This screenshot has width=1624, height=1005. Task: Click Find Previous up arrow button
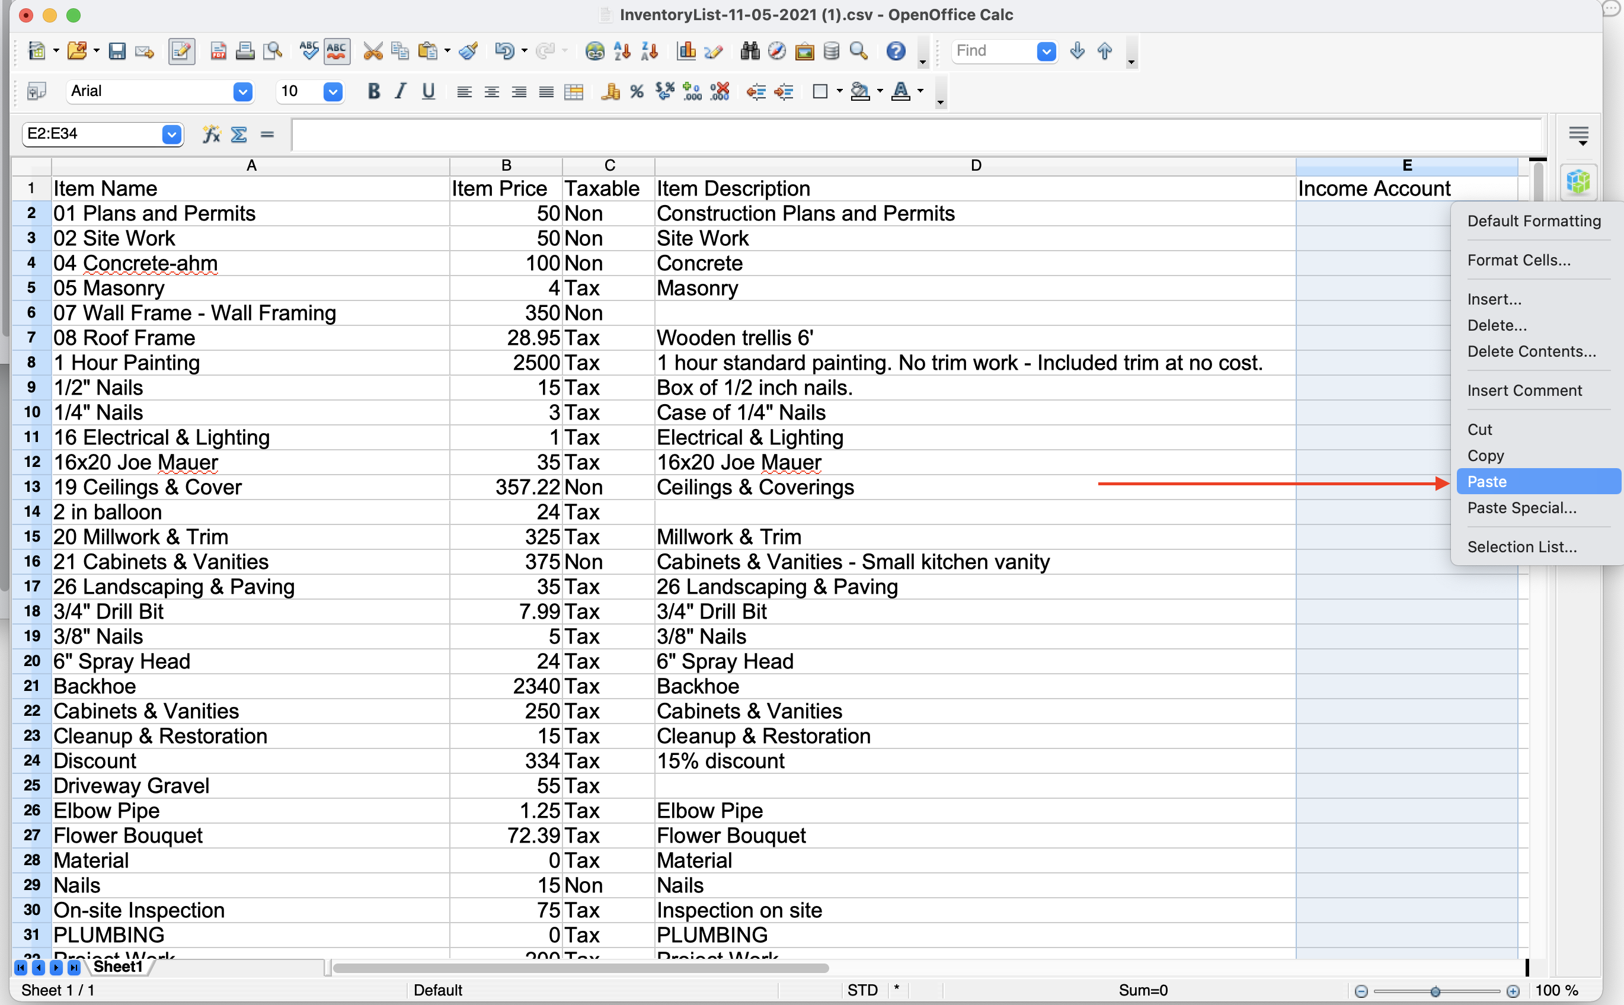pyautogui.click(x=1105, y=51)
